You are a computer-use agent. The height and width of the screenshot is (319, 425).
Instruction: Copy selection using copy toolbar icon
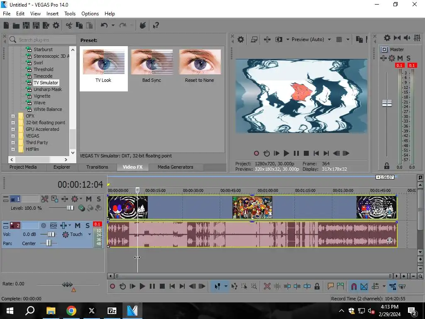pyautogui.click(x=79, y=25)
